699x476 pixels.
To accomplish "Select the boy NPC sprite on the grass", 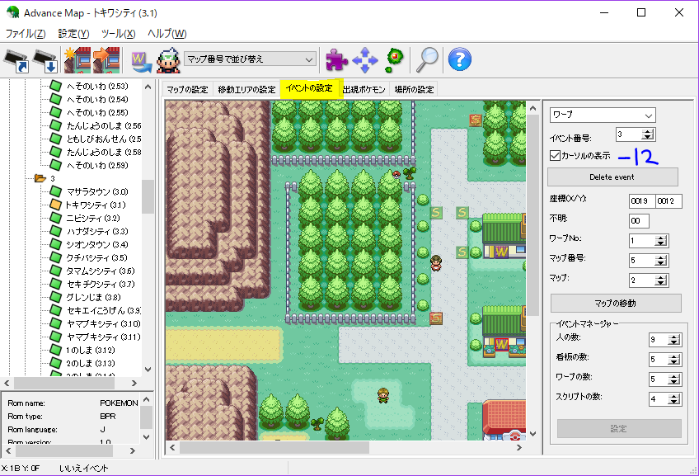I will (x=383, y=395).
